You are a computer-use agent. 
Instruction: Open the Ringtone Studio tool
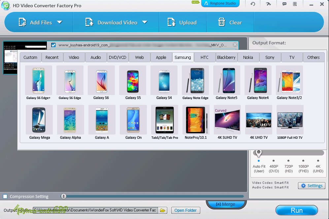[x=220, y=3]
